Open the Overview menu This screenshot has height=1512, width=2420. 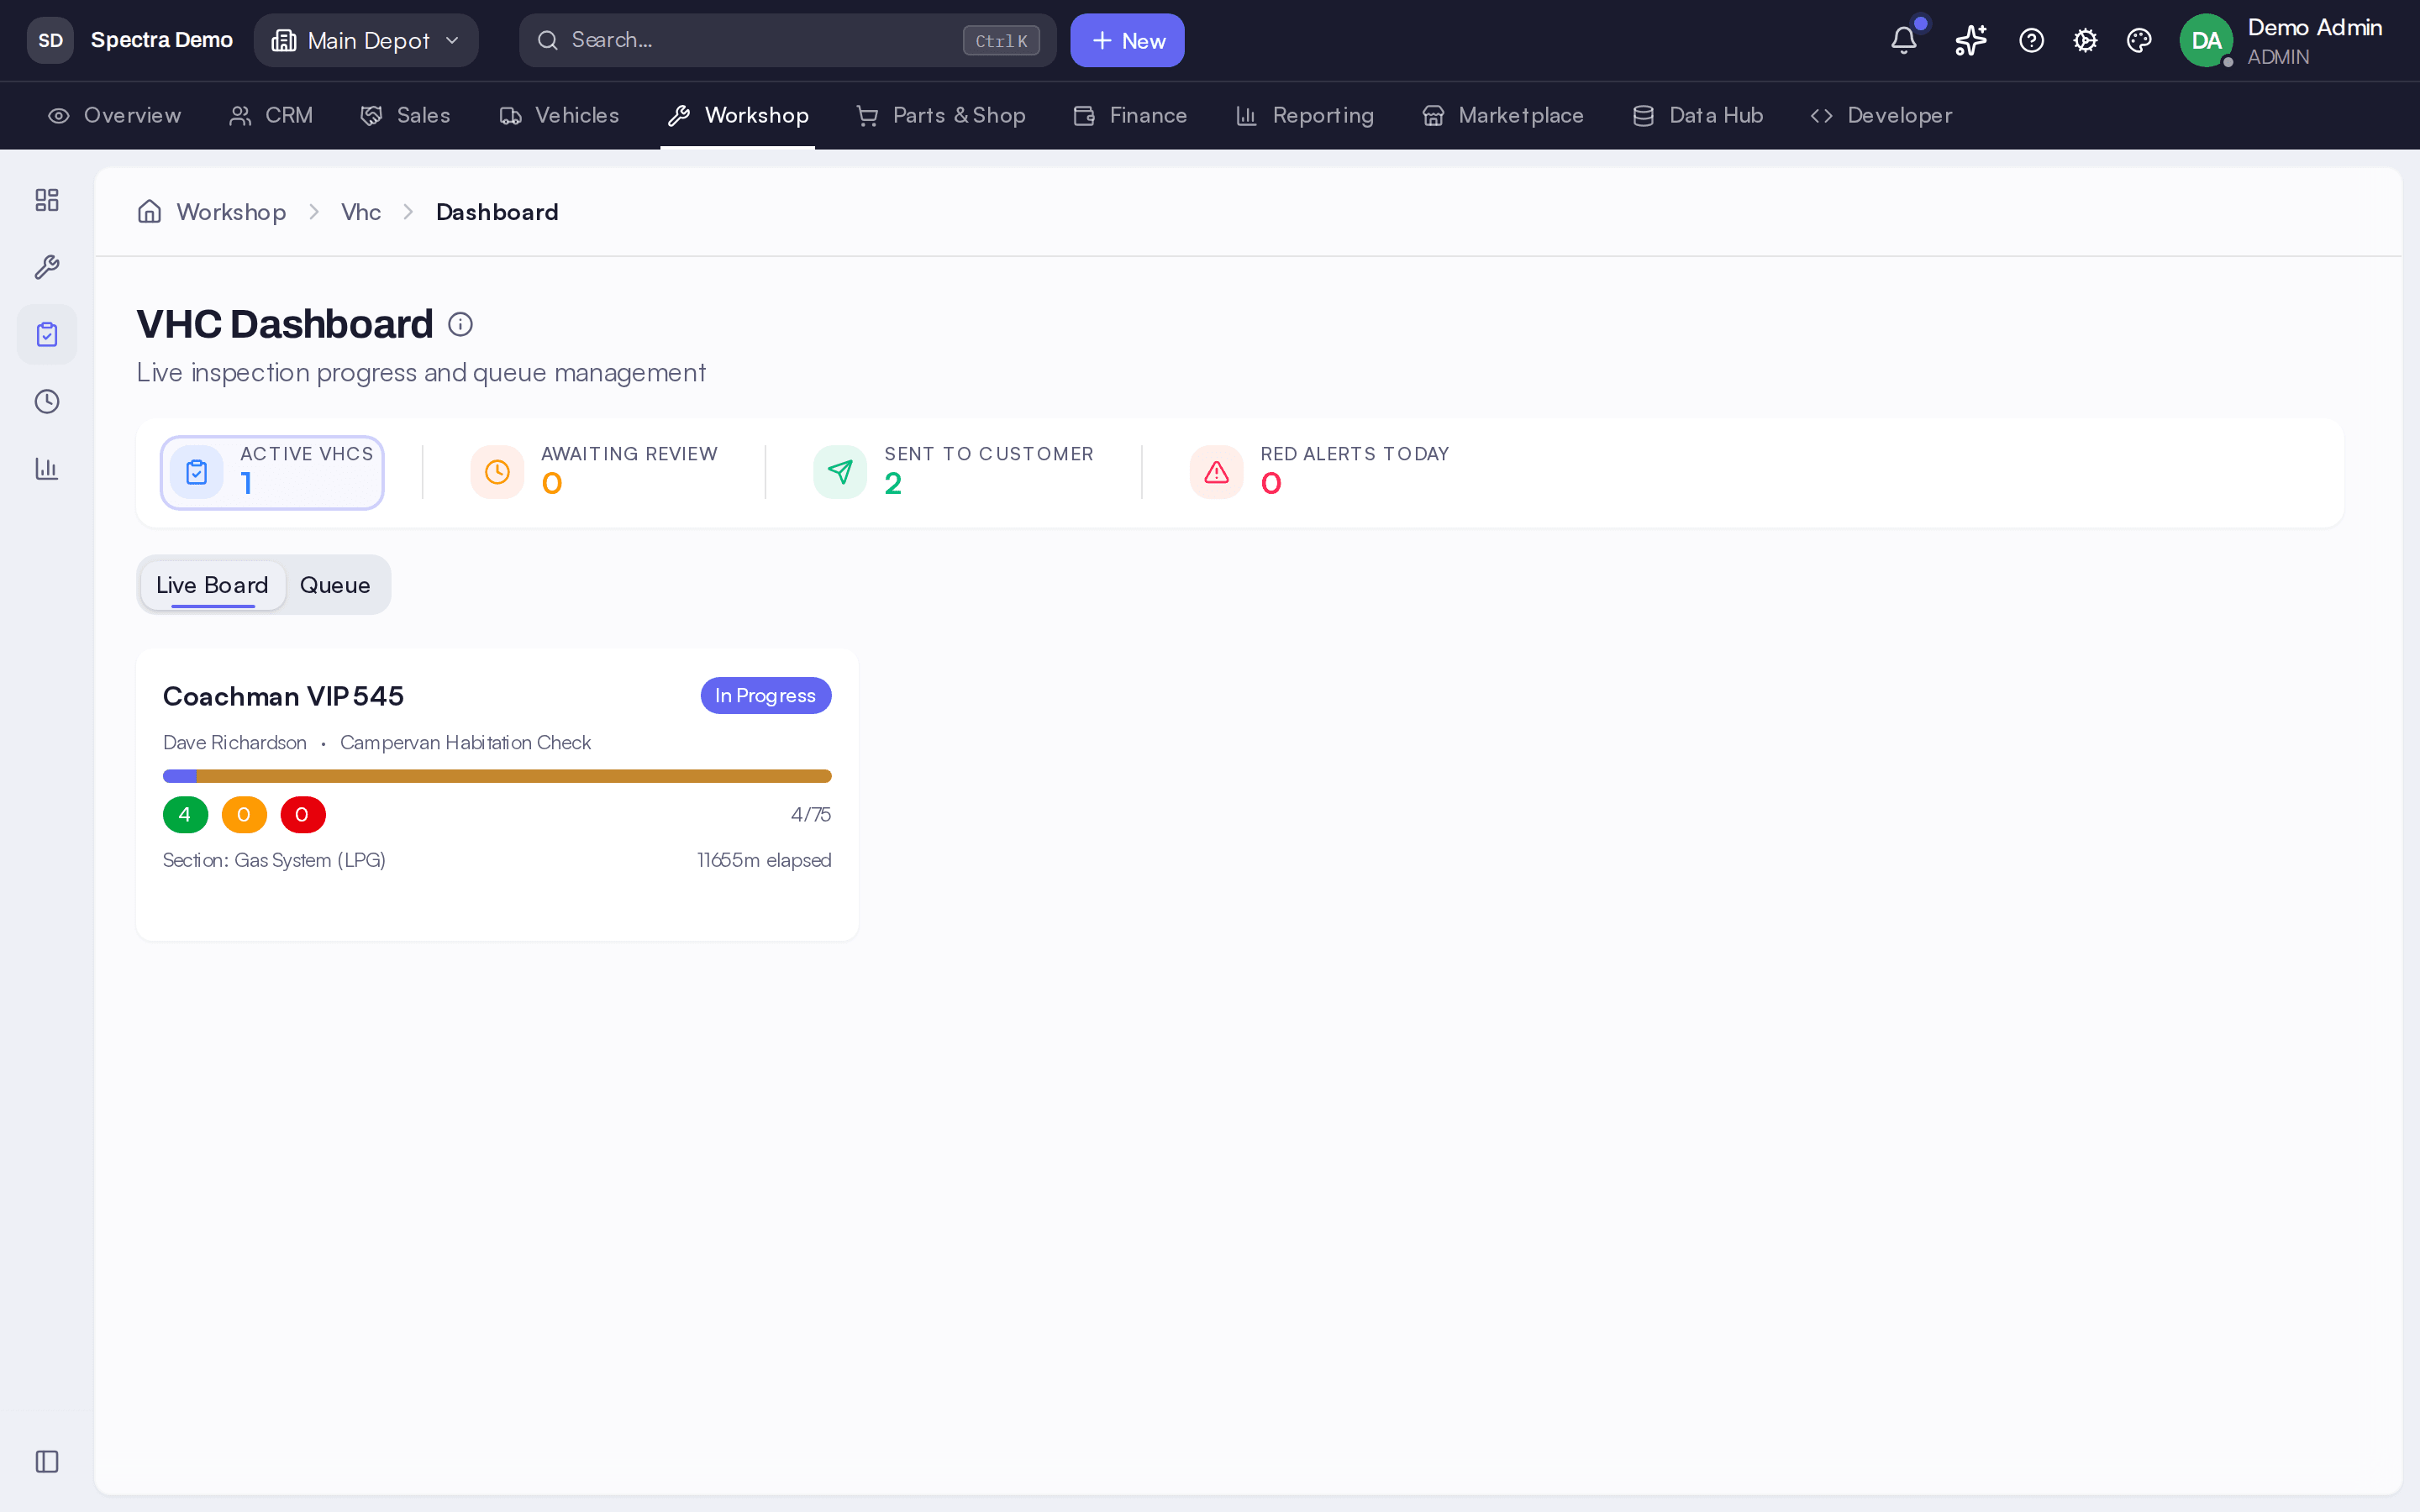[115, 115]
